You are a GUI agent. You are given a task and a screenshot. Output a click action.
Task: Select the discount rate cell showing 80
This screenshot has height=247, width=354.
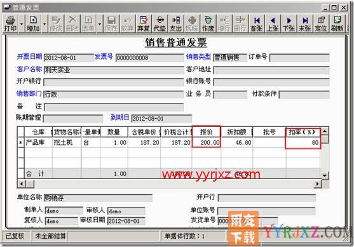[x=303, y=143]
